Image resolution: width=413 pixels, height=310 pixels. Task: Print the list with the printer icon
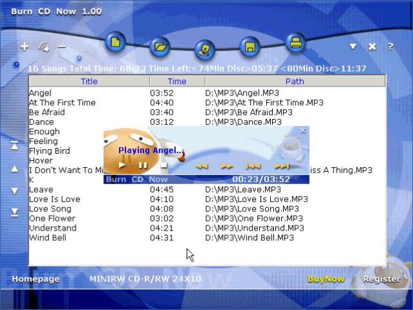295,42
